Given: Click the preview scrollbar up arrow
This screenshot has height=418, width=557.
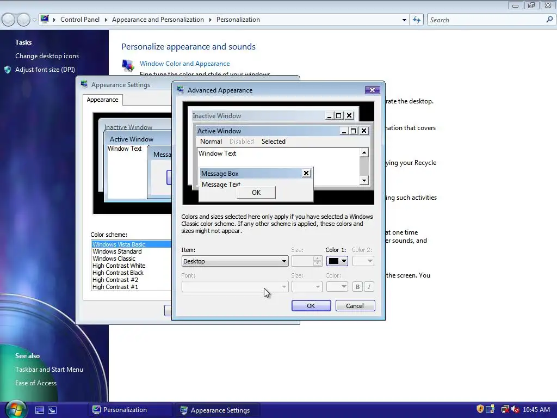Looking at the screenshot, I should (x=364, y=153).
